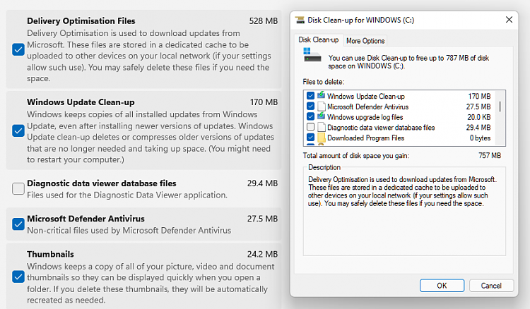
Task: Uncheck Windows Update Clean-up in Settings list
Action: coord(18,131)
